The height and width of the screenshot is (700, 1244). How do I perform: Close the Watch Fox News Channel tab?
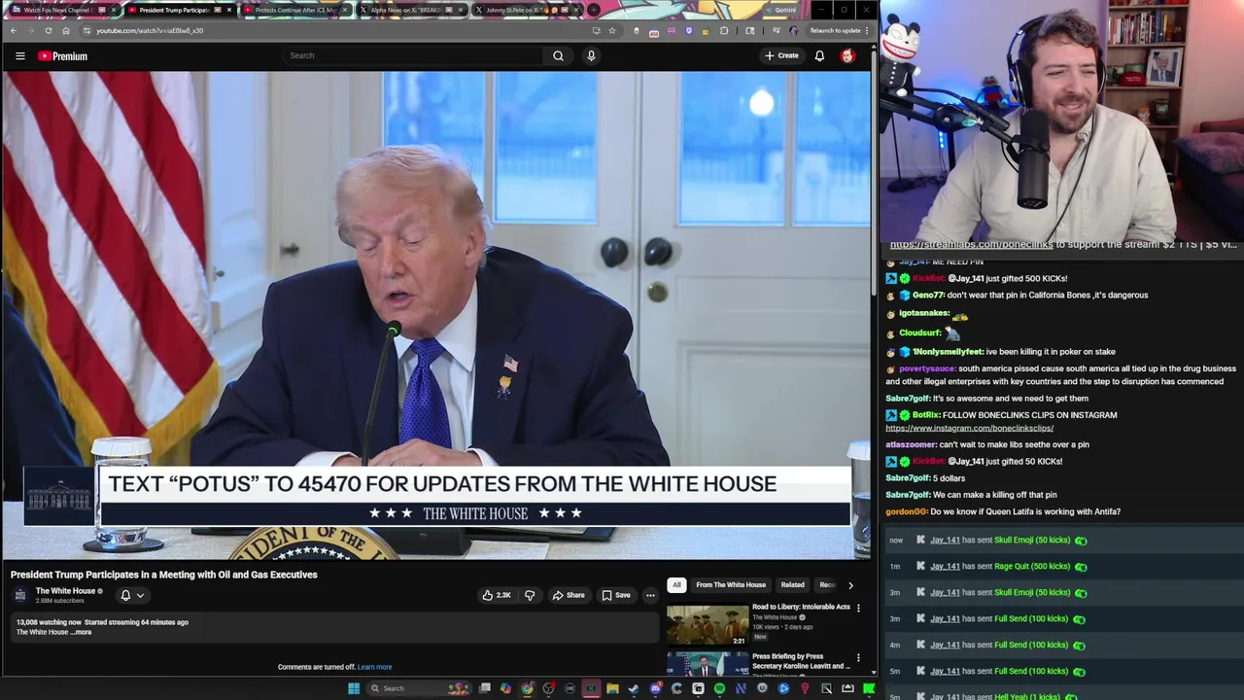click(113, 10)
